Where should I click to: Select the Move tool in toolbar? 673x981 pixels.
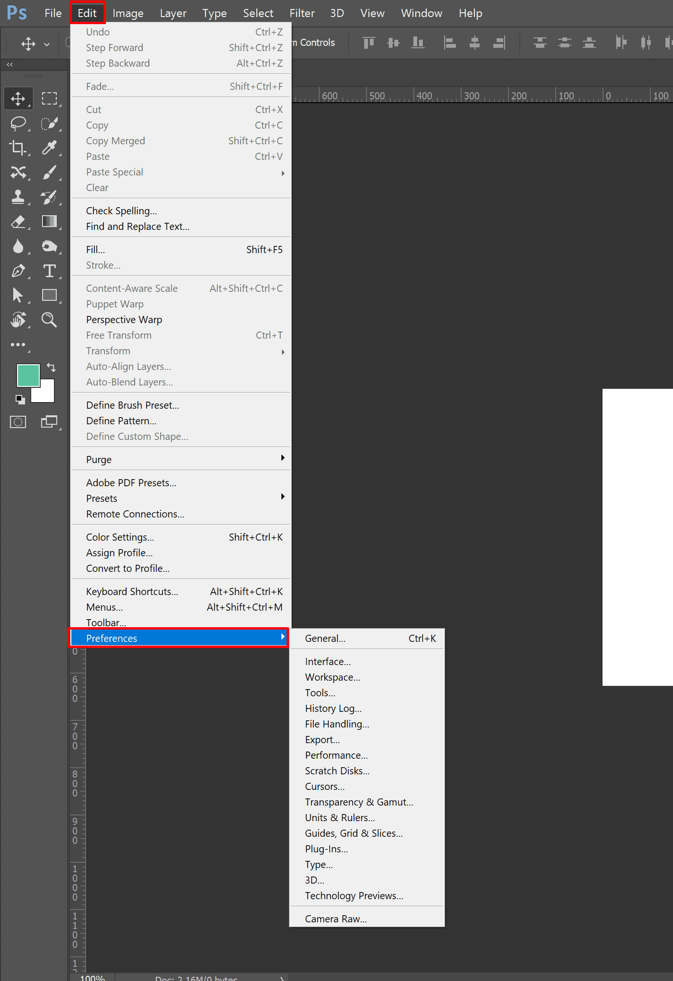click(x=18, y=99)
